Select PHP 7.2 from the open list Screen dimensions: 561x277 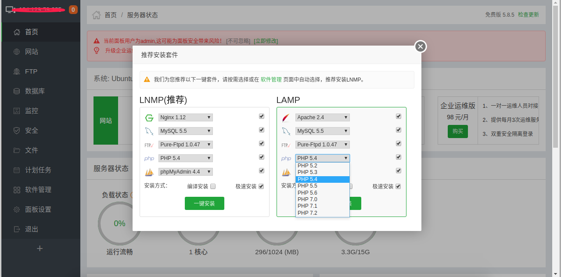(323, 213)
